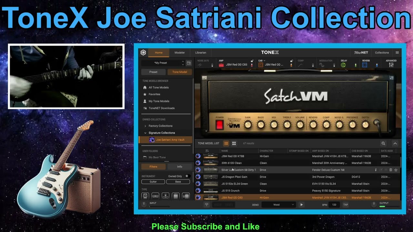Step through presets with My Preset arrows
The height and width of the screenshot is (232, 413).
pyautogui.click(x=183, y=63)
